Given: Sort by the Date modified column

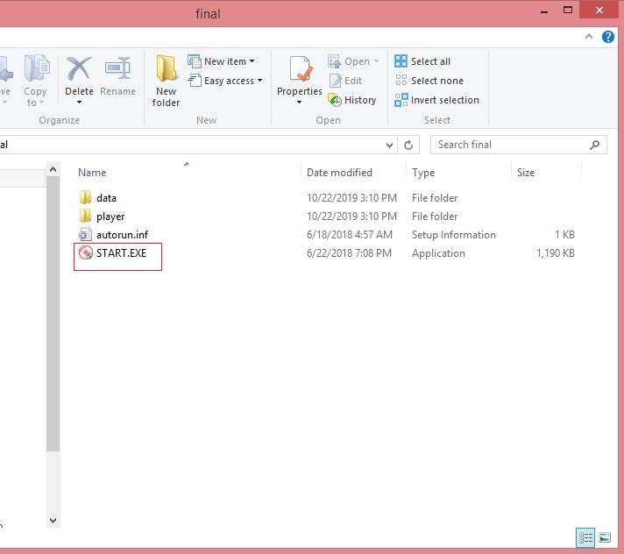Looking at the screenshot, I should tap(339, 173).
